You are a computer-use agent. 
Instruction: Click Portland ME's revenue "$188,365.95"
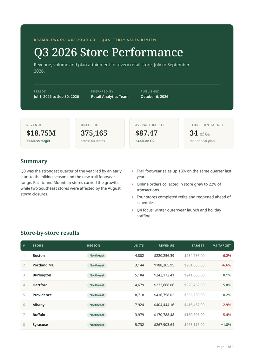(164, 265)
